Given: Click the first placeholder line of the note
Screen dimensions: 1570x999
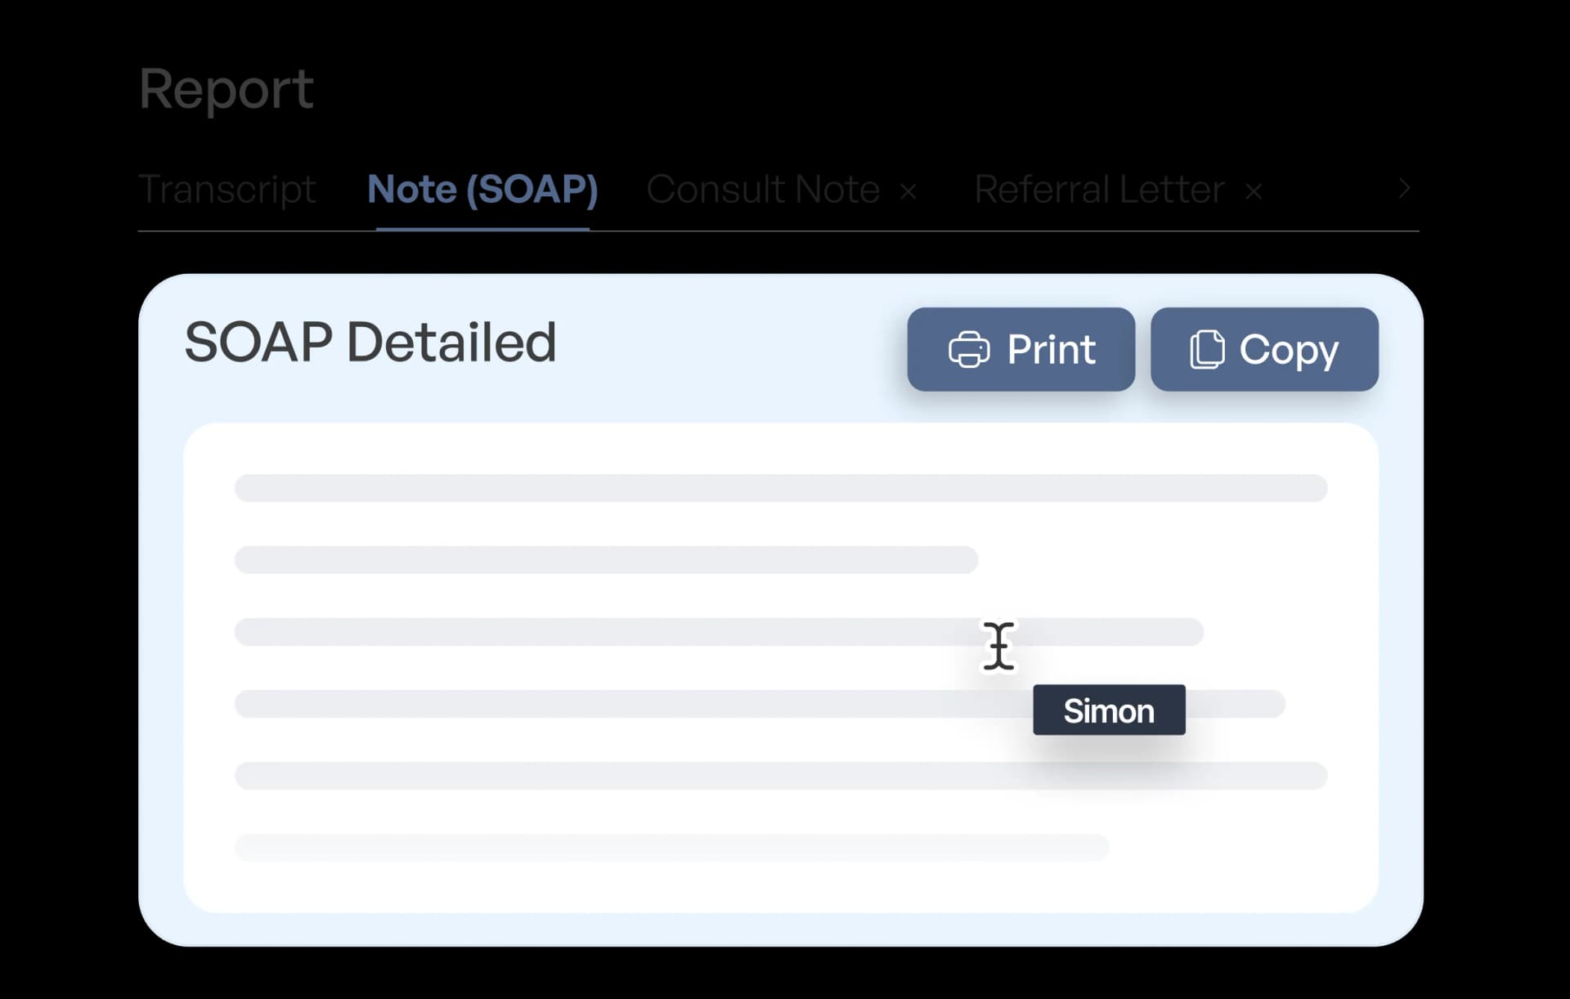Looking at the screenshot, I should 781,488.
